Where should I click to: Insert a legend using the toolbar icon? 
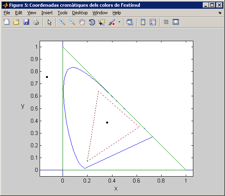(x=153, y=22)
